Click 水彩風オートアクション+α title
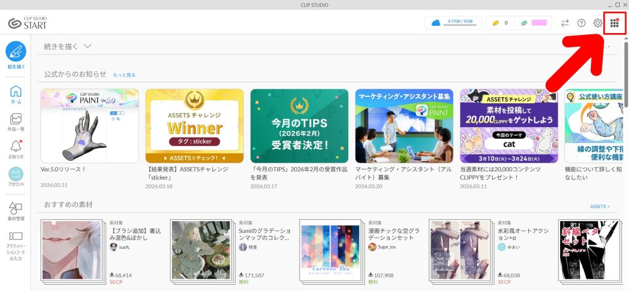 pos(523,235)
